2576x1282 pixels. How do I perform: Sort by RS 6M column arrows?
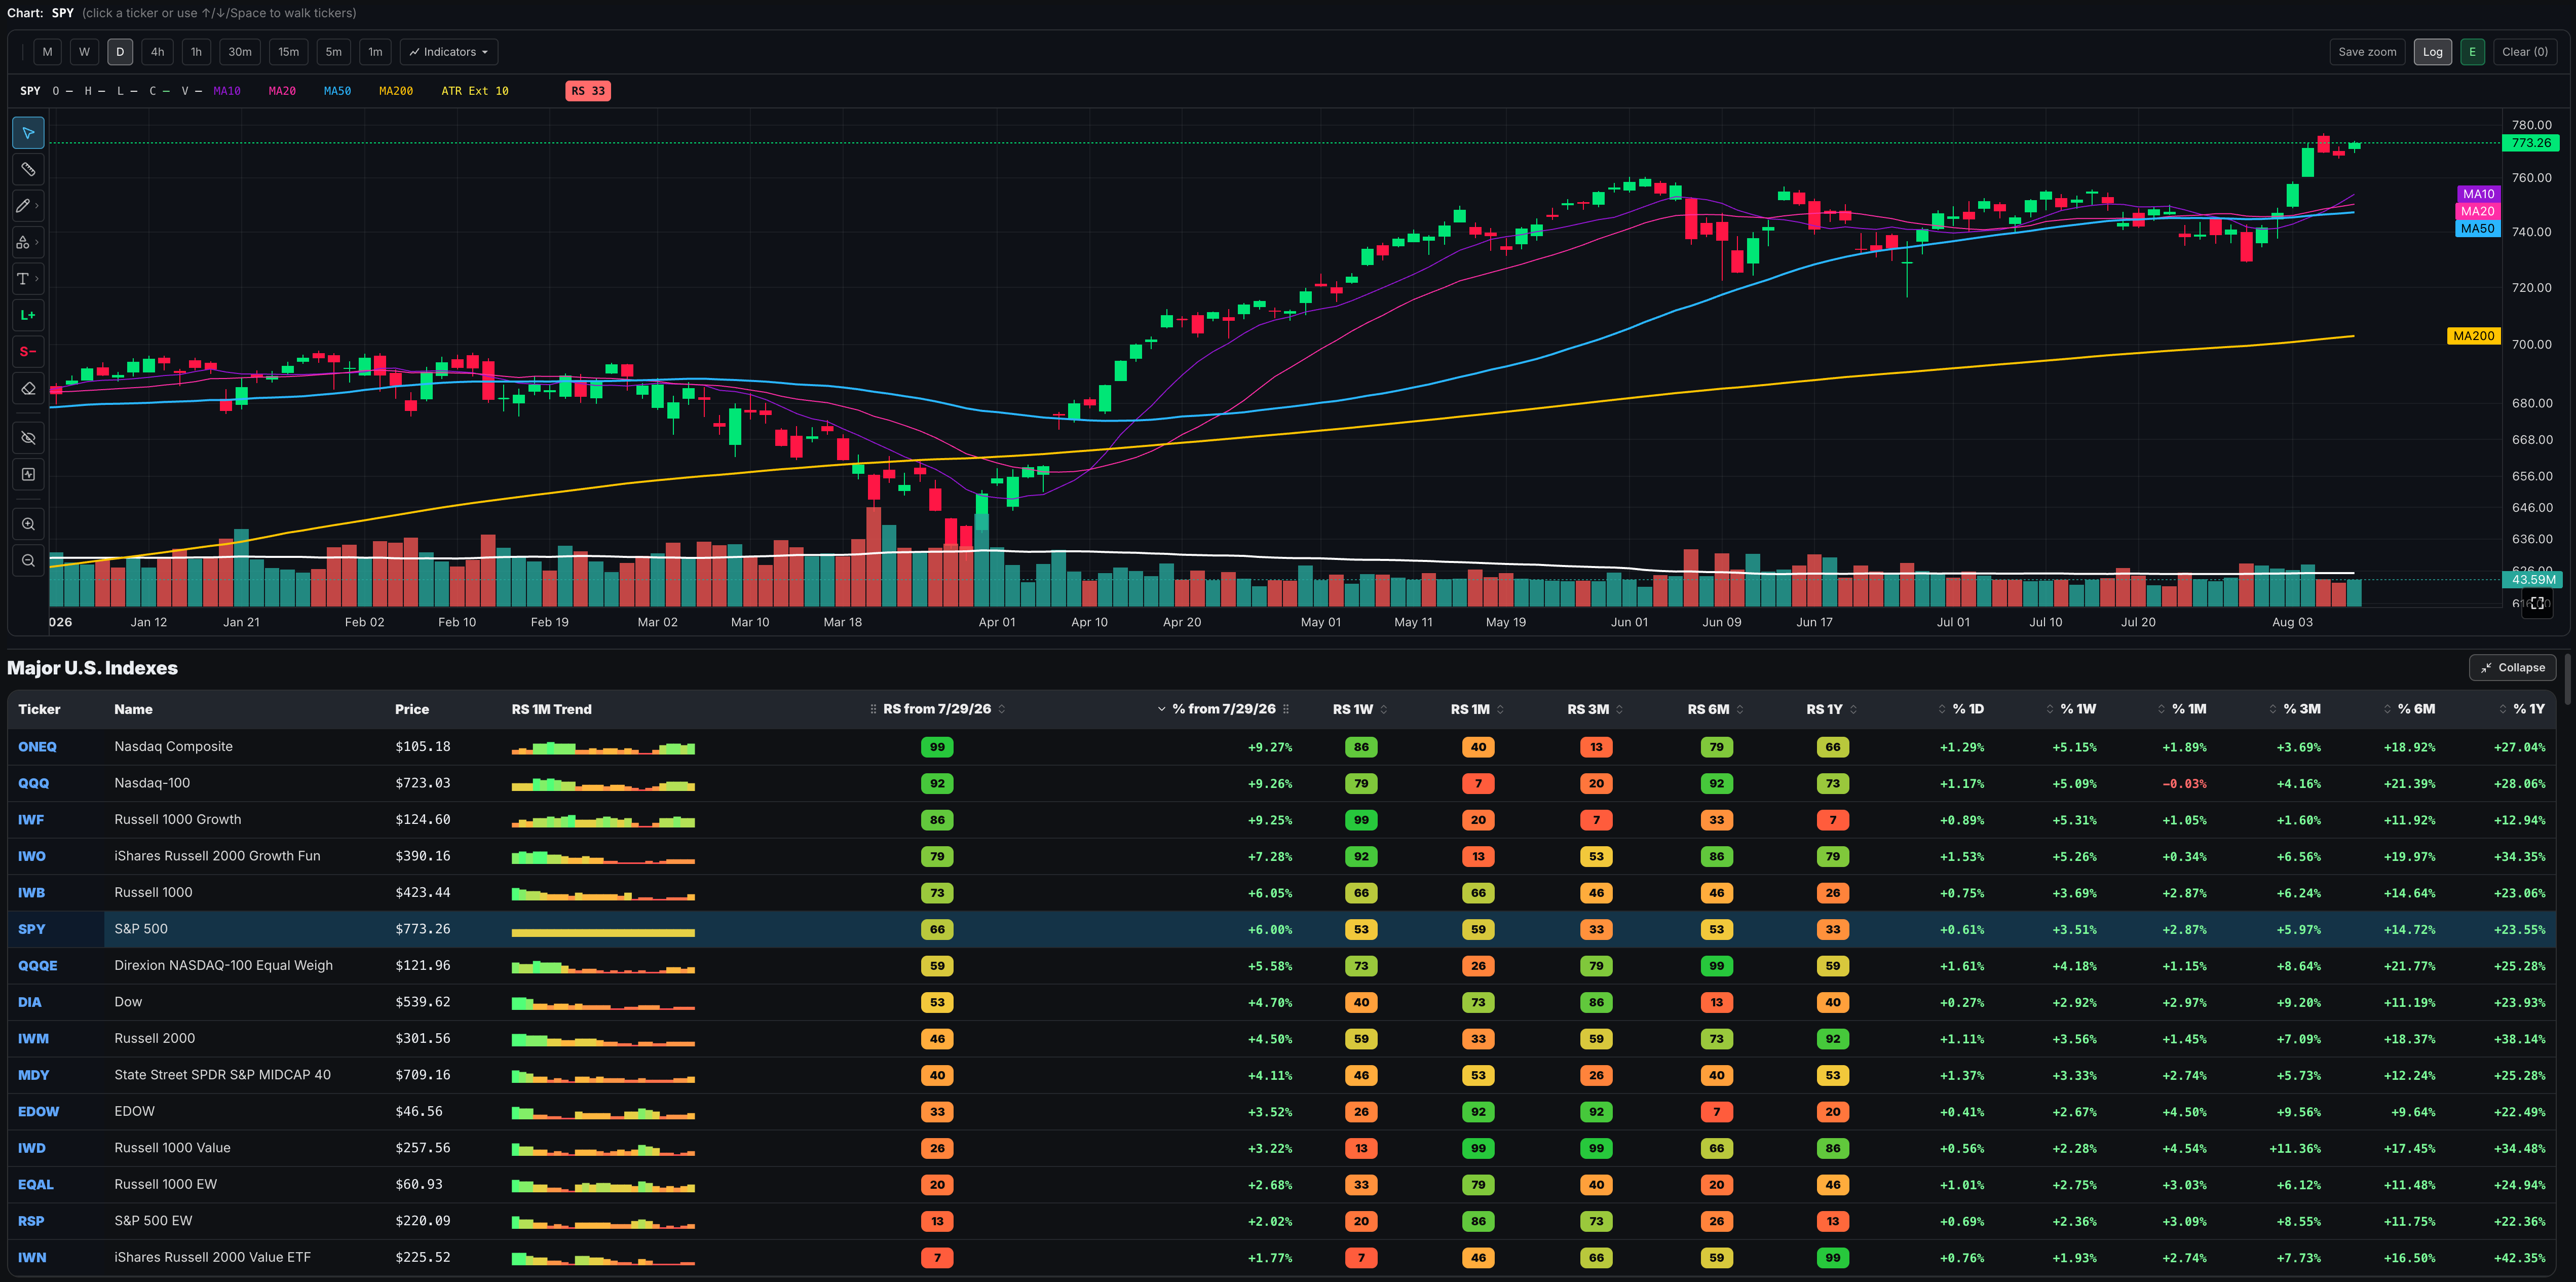1740,709
